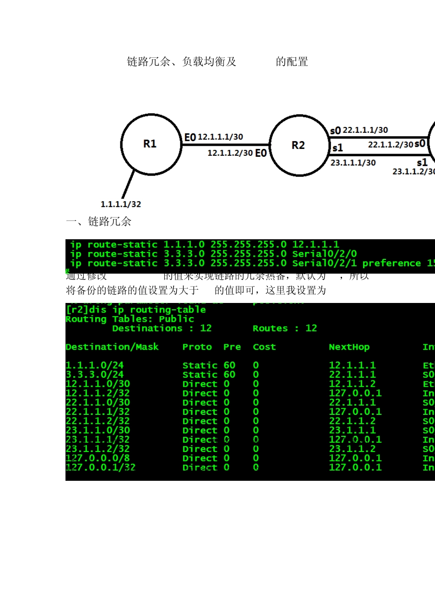Click the sentence starting 将备份的链路
The image size is (435, 616).
point(196,290)
